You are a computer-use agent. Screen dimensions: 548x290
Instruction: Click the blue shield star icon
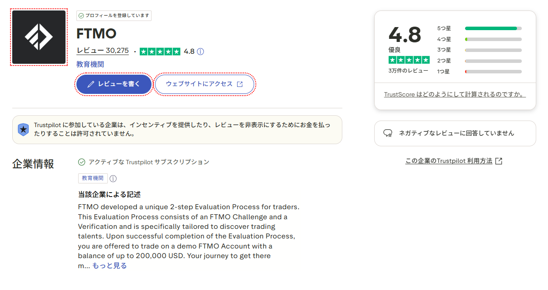[x=23, y=129]
